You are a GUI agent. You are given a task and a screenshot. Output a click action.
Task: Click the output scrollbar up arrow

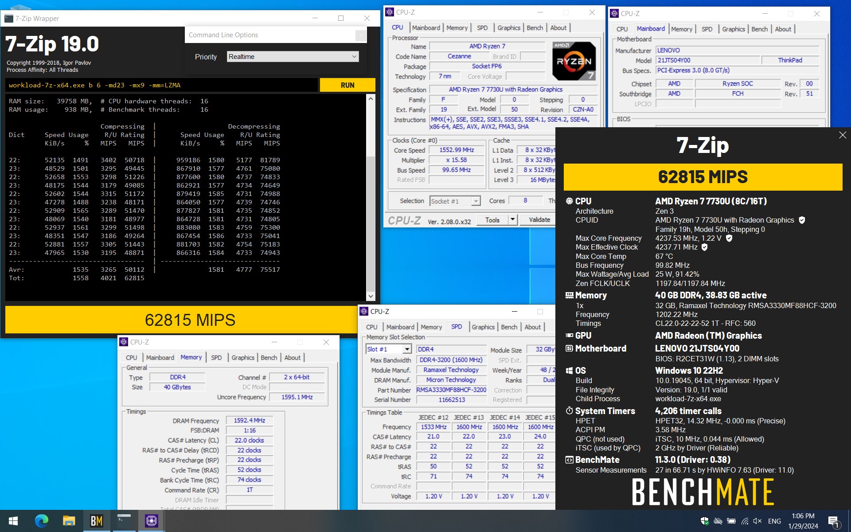coord(371,99)
